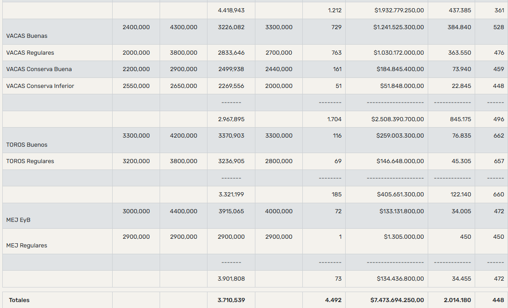Image resolution: width=508 pixels, height=308 pixels.
Task: Select the $1.241.525.300,00 amount cell
Action: pyautogui.click(x=387, y=32)
